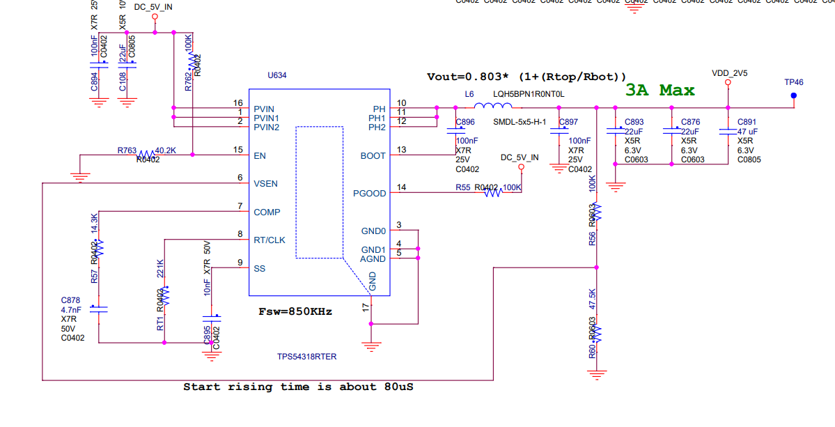Click the C876 capacitor designator
The image size is (835, 427).
691,122
